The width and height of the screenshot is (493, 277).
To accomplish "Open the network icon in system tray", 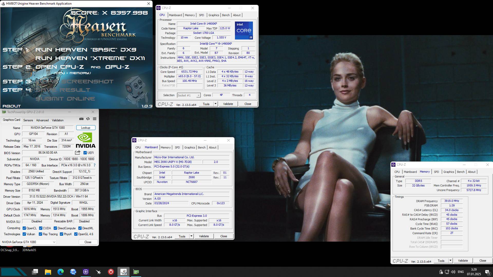I will pyautogui.click(x=447, y=272).
